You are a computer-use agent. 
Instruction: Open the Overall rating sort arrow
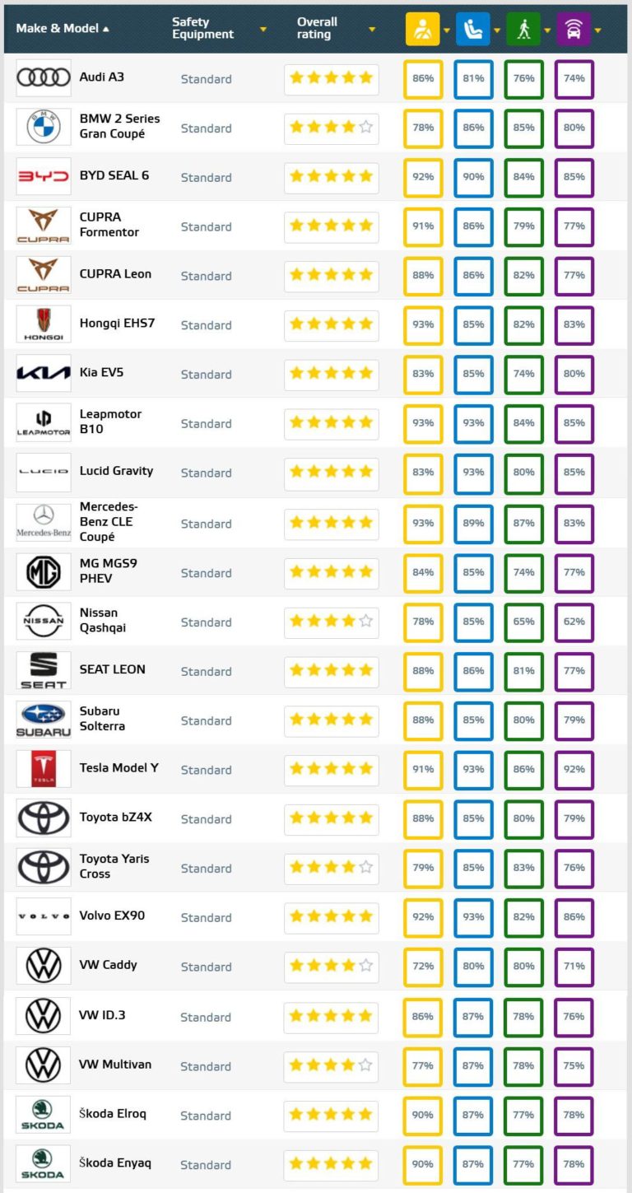(372, 30)
